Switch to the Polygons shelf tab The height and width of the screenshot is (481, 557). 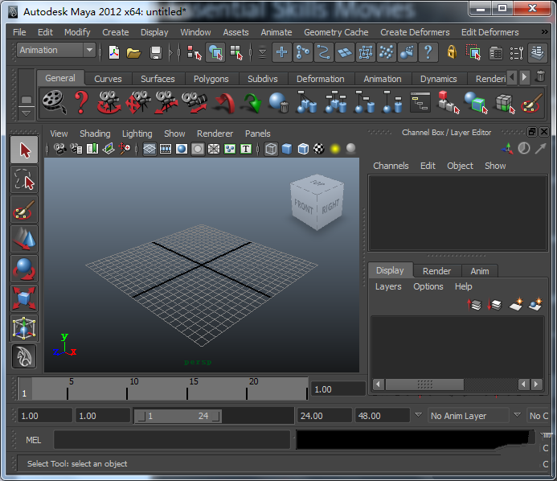click(211, 79)
